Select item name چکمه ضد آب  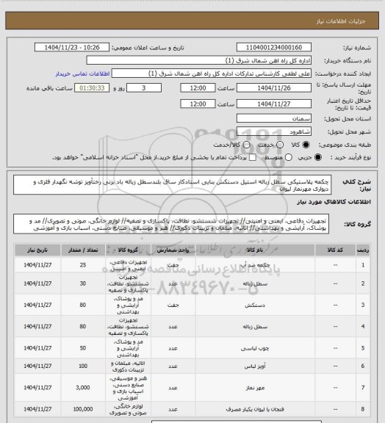255,265
